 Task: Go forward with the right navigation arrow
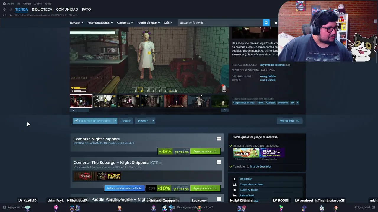(x=11, y=9)
